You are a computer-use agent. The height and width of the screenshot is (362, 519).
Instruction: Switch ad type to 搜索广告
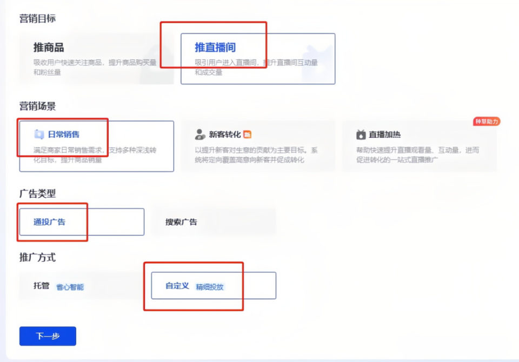(214, 222)
